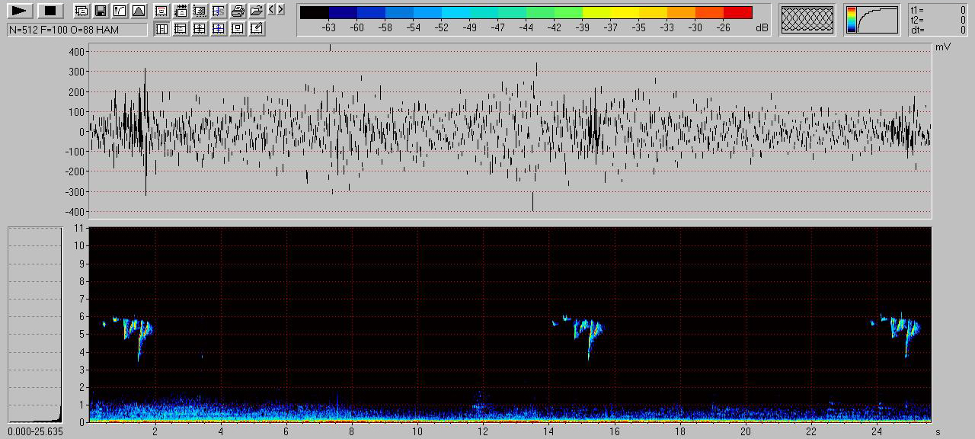This screenshot has height=439, width=975.
Task: Click the dotted selection region icon
Action: pyautogui.click(x=200, y=11)
